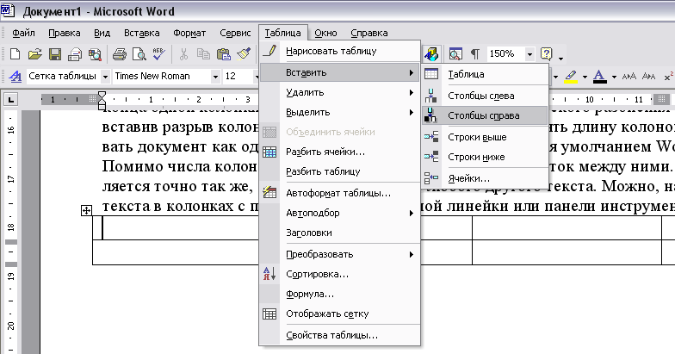Open the 150% zoom dropdown arrow

pyautogui.click(x=529, y=53)
